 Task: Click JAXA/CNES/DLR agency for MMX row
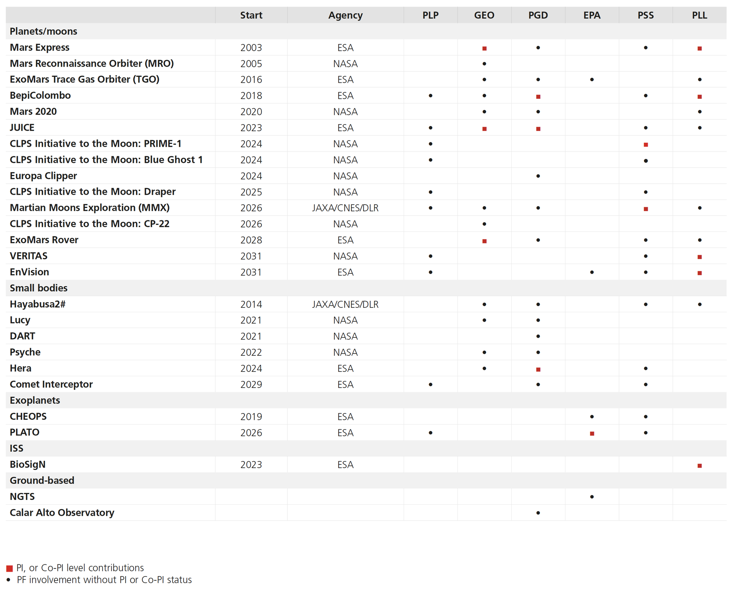tap(345, 208)
